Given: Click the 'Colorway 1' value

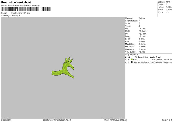Looking at the screenshot, I should [15, 16].
